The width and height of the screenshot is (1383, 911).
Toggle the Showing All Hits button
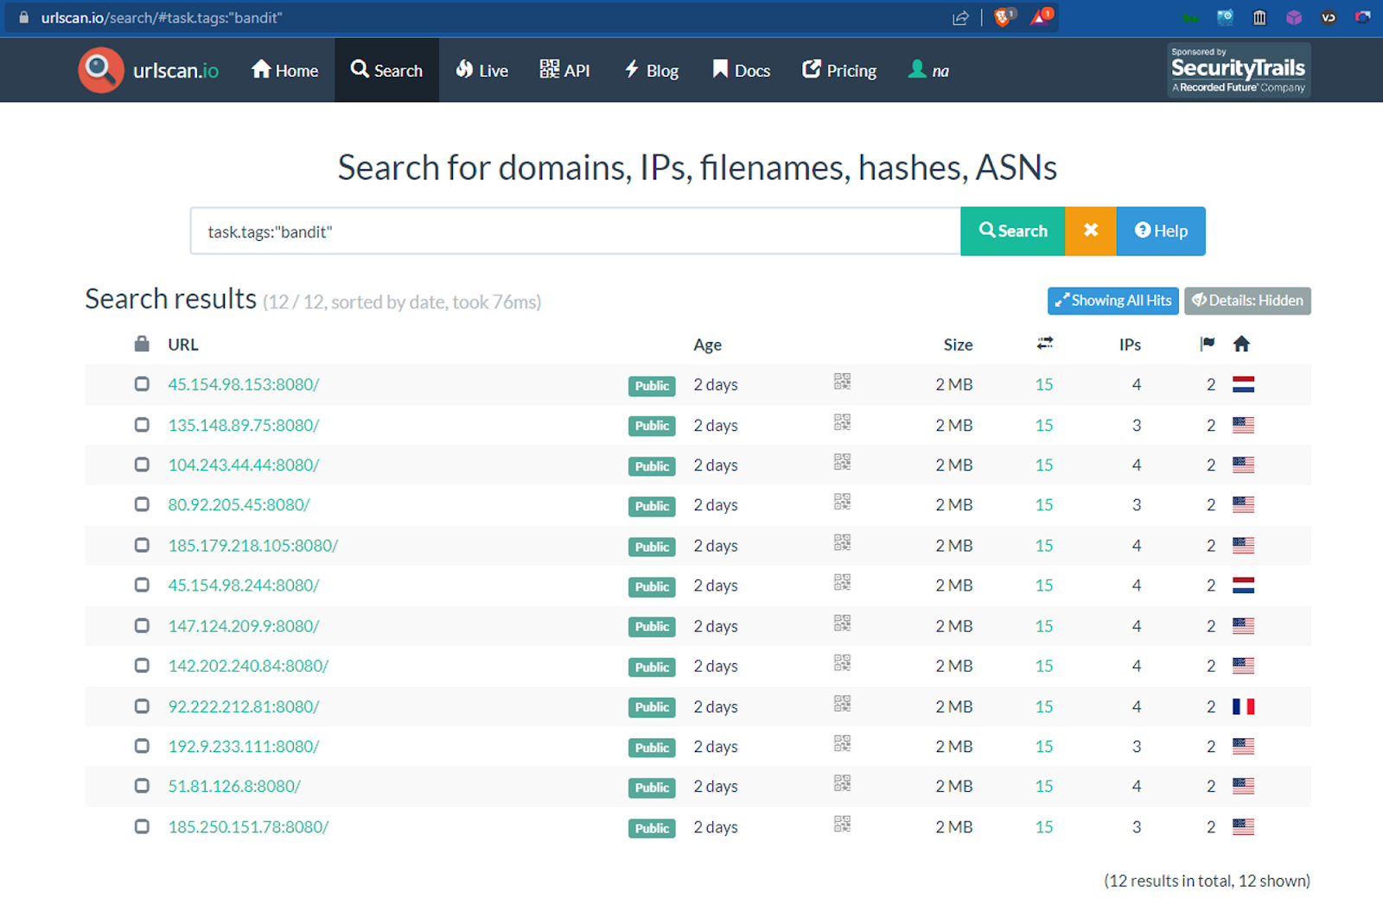coord(1112,301)
